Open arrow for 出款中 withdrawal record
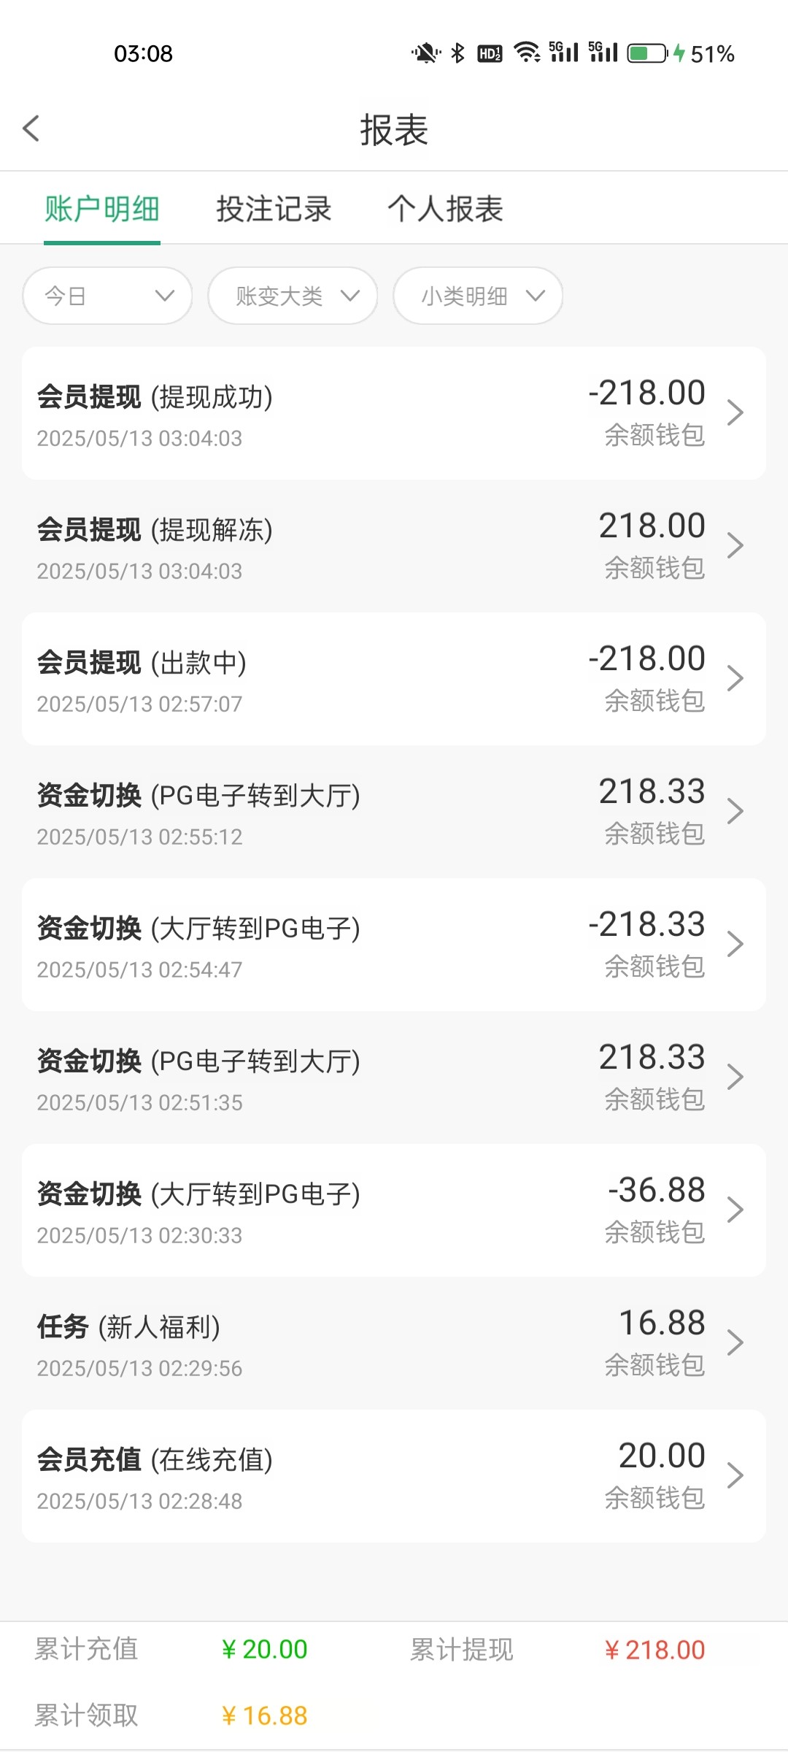Image resolution: width=788 pixels, height=1752 pixels. pos(735,679)
